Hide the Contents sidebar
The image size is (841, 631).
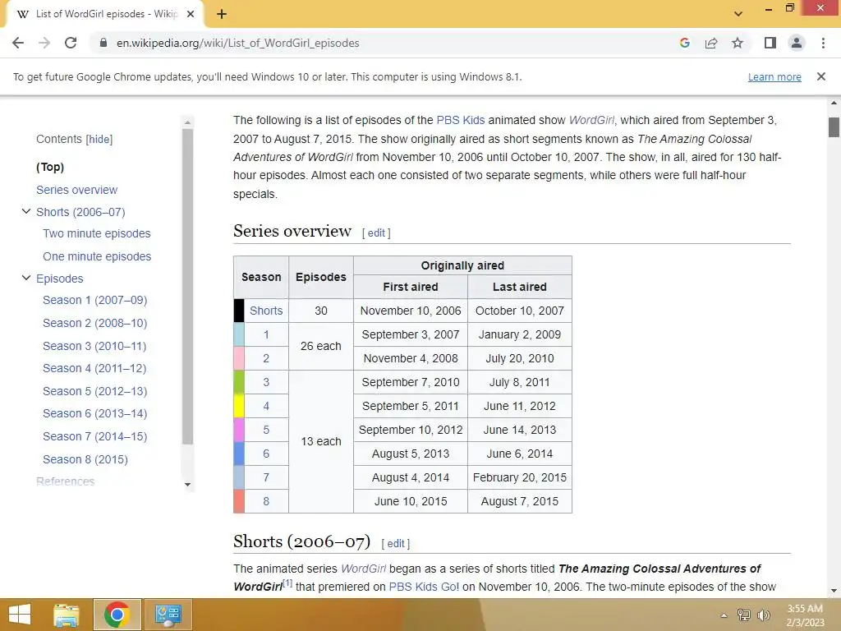99,140
